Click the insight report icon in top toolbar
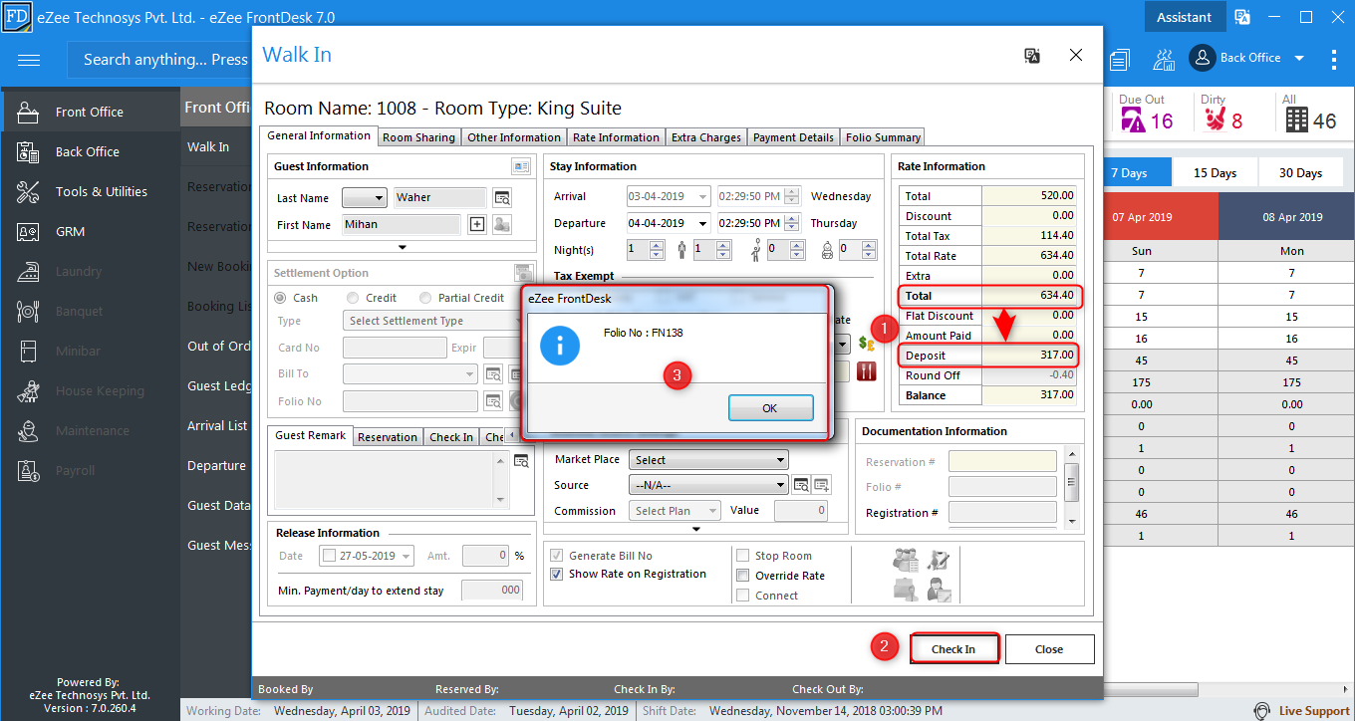 coord(1164,59)
